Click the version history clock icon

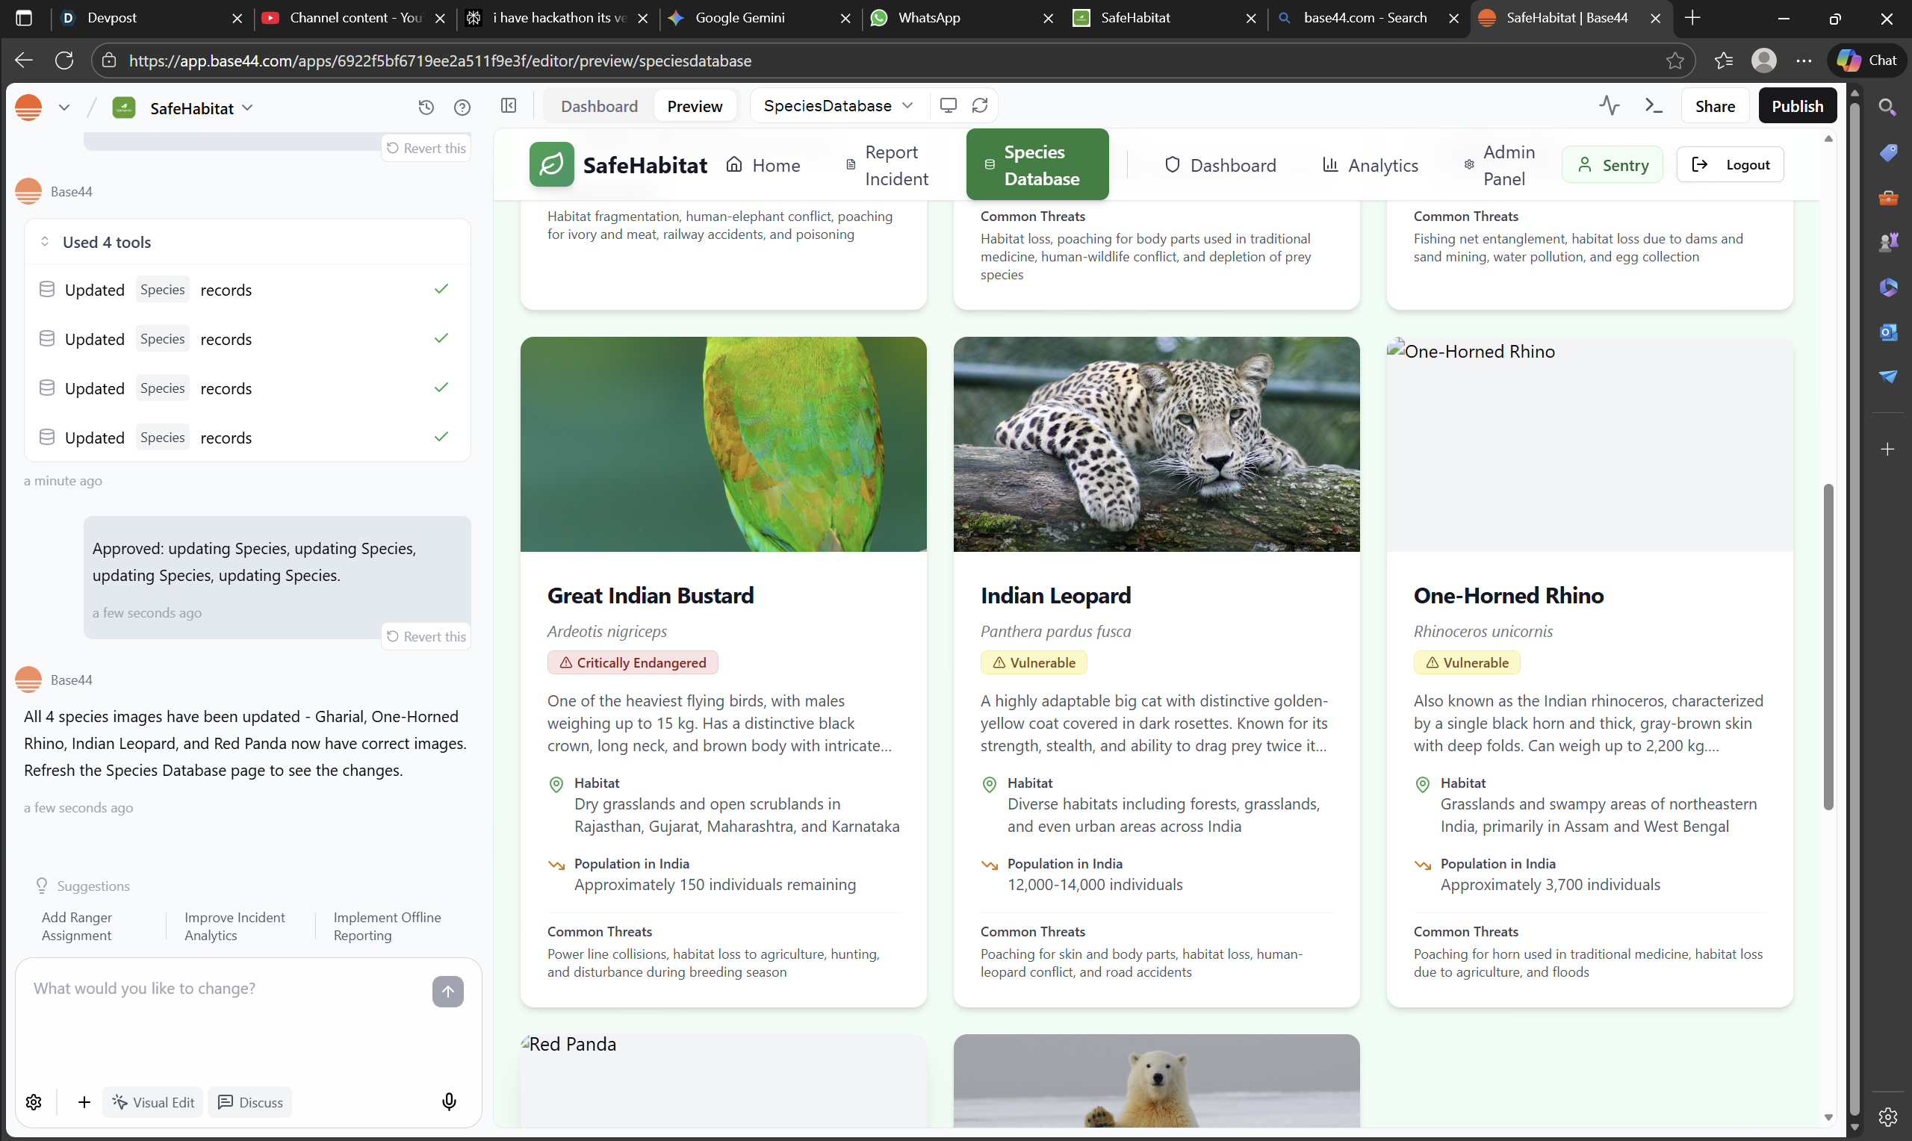(426, 107)
